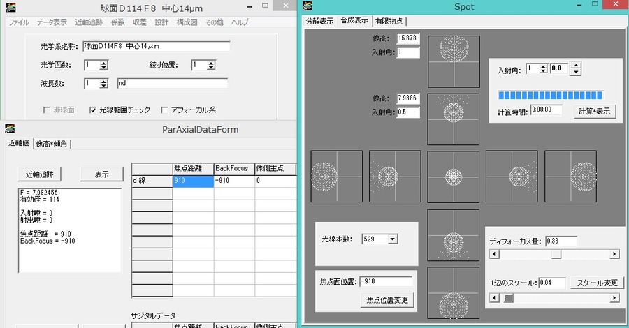This screenshot has height=328, width=629.
Task: Open the 光線本数 dropdown showing 529
Action: click(x=393, y=239)
